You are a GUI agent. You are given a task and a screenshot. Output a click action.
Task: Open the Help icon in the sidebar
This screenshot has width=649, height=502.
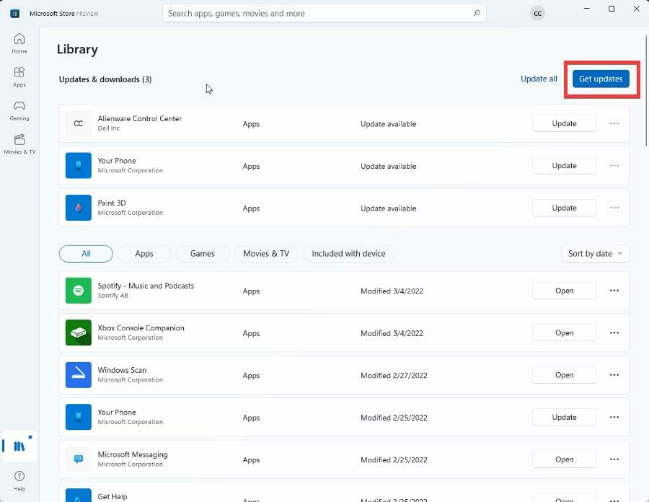coord(19,480)
